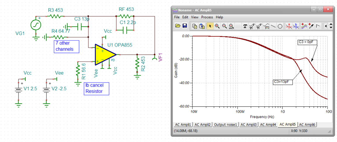Select the line drawing tool

(273, 26)
